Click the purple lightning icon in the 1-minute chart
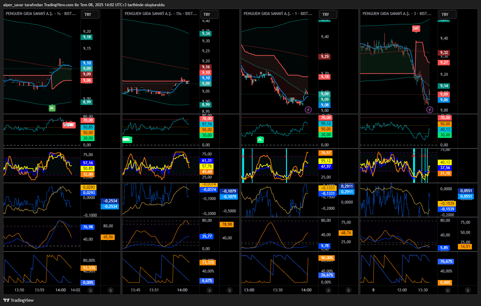The height and width of the screenshot is (306, 481). 308,110
